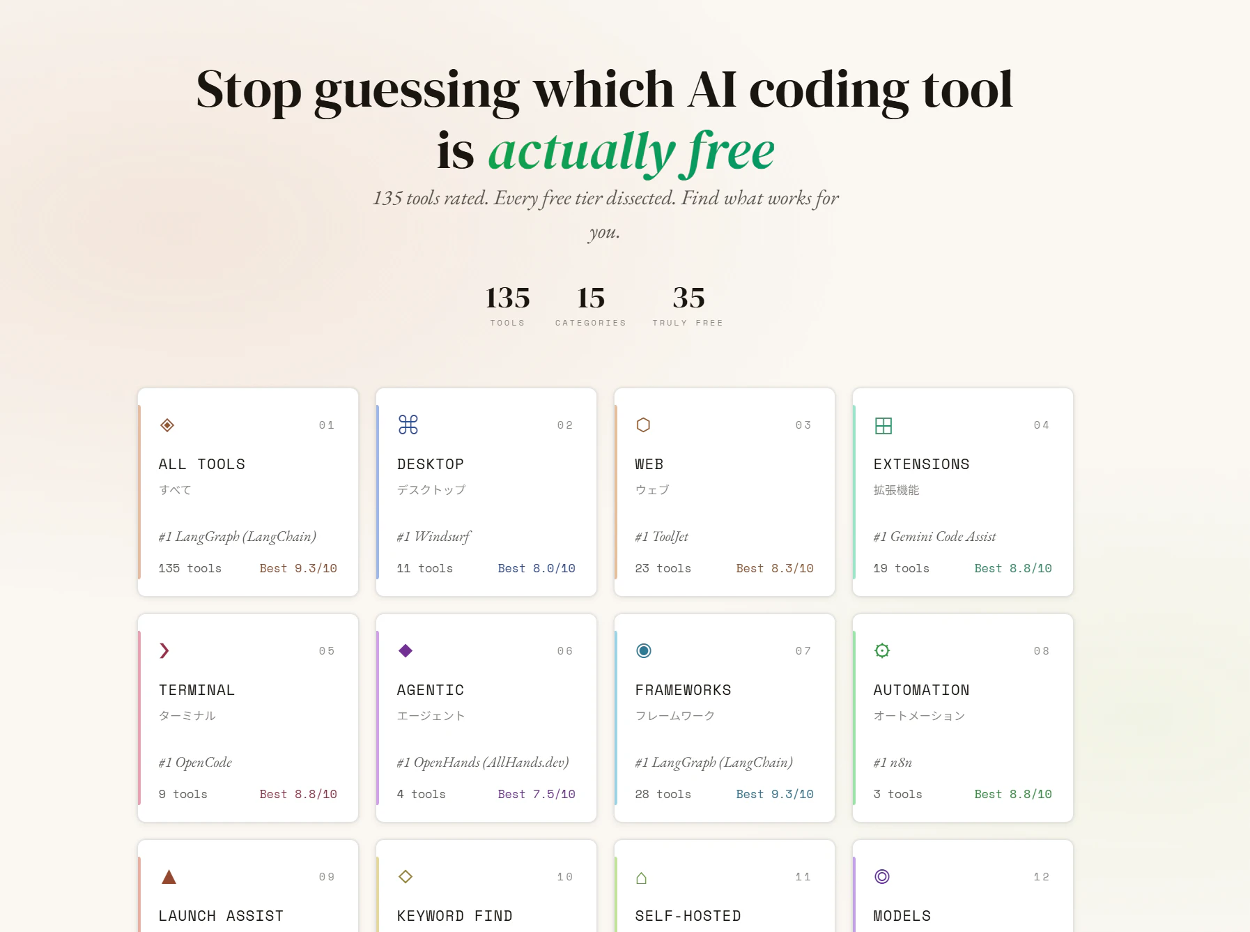Click "3 tools" count in Automation card
The width and height of the screenshot is (1250, 932).
coord(898,795)
